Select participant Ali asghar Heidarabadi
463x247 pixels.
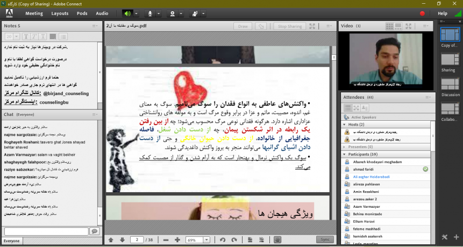coord(386,177)
